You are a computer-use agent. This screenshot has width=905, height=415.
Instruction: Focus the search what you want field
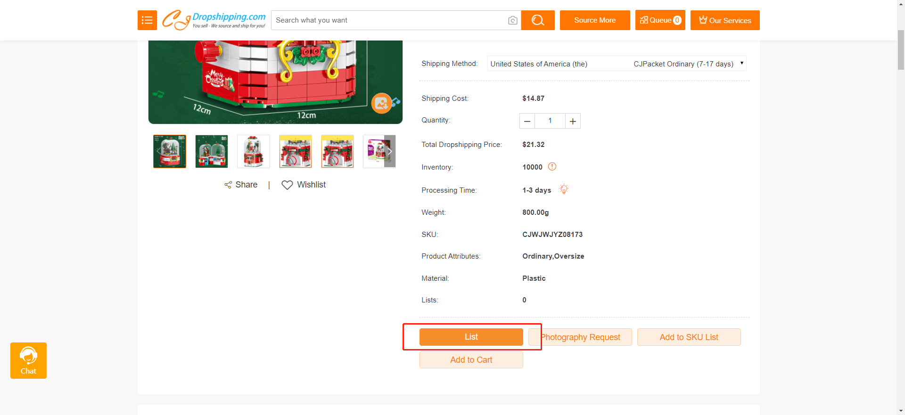tap(389, 20)
